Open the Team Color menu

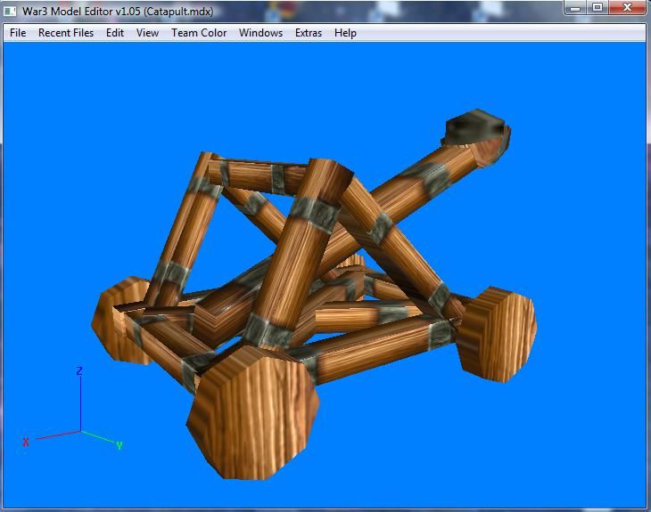[x=199, y=33]
